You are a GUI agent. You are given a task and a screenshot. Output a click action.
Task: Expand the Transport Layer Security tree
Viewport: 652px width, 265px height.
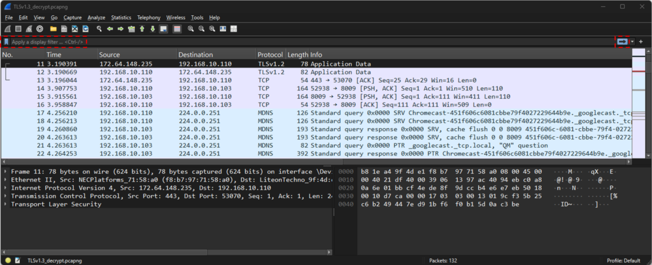pyautogui.click(x=6, y=204)
